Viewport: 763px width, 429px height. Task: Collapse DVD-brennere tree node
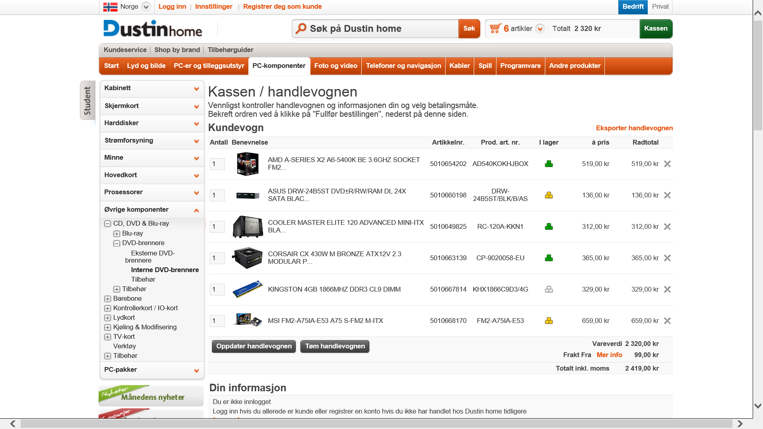[x=116, y=243]
